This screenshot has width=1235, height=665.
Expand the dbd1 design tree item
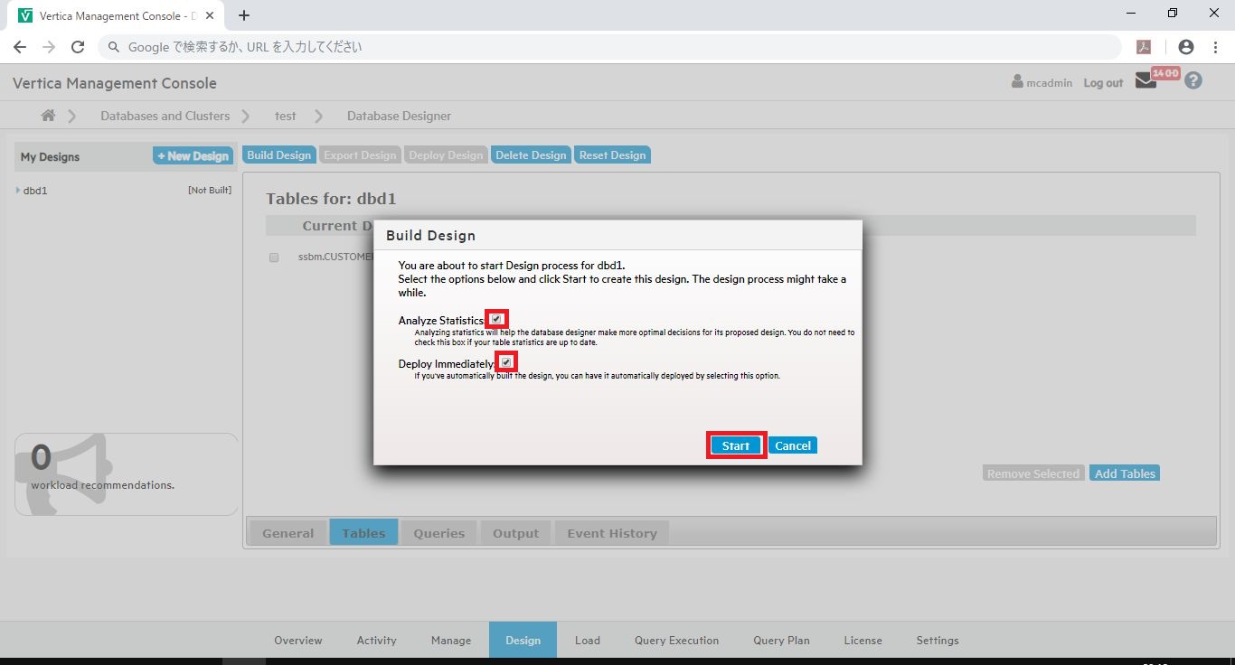[x=18, y=191]
